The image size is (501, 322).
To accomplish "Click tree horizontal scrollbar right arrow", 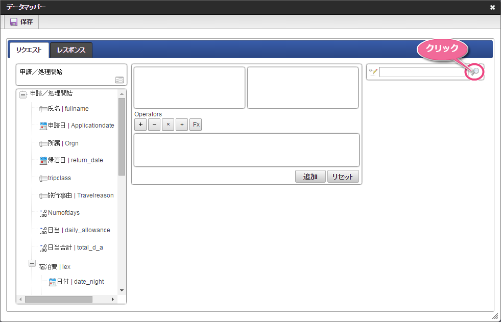I will pyautogui.click(x=113, y=300).
